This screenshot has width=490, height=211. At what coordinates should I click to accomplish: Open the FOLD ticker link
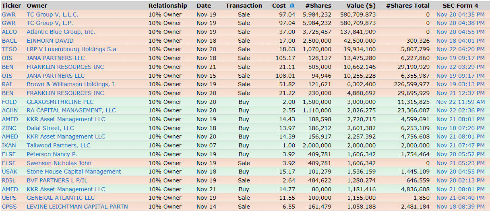click(x=9, y=102)
